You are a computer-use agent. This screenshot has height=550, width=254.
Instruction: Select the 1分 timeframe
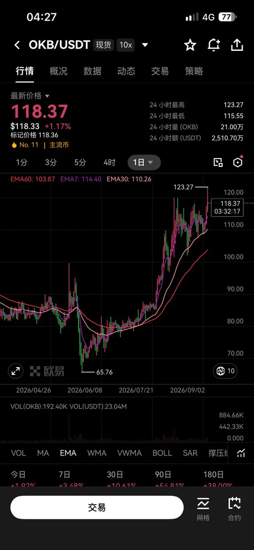22,162
